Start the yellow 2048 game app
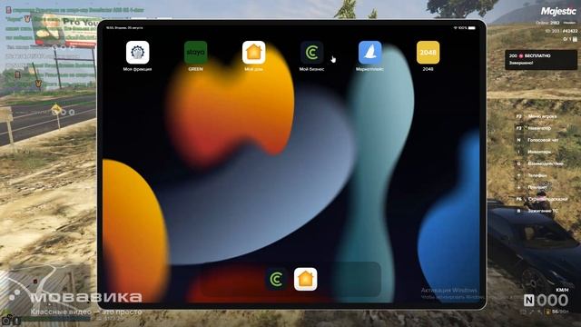Screen dimensions: 581x327 click(428, 53)
